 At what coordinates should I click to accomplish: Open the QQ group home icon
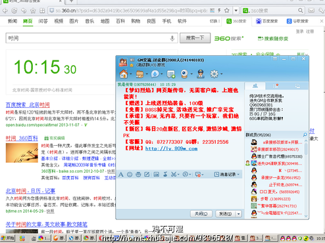coord(124,74)
